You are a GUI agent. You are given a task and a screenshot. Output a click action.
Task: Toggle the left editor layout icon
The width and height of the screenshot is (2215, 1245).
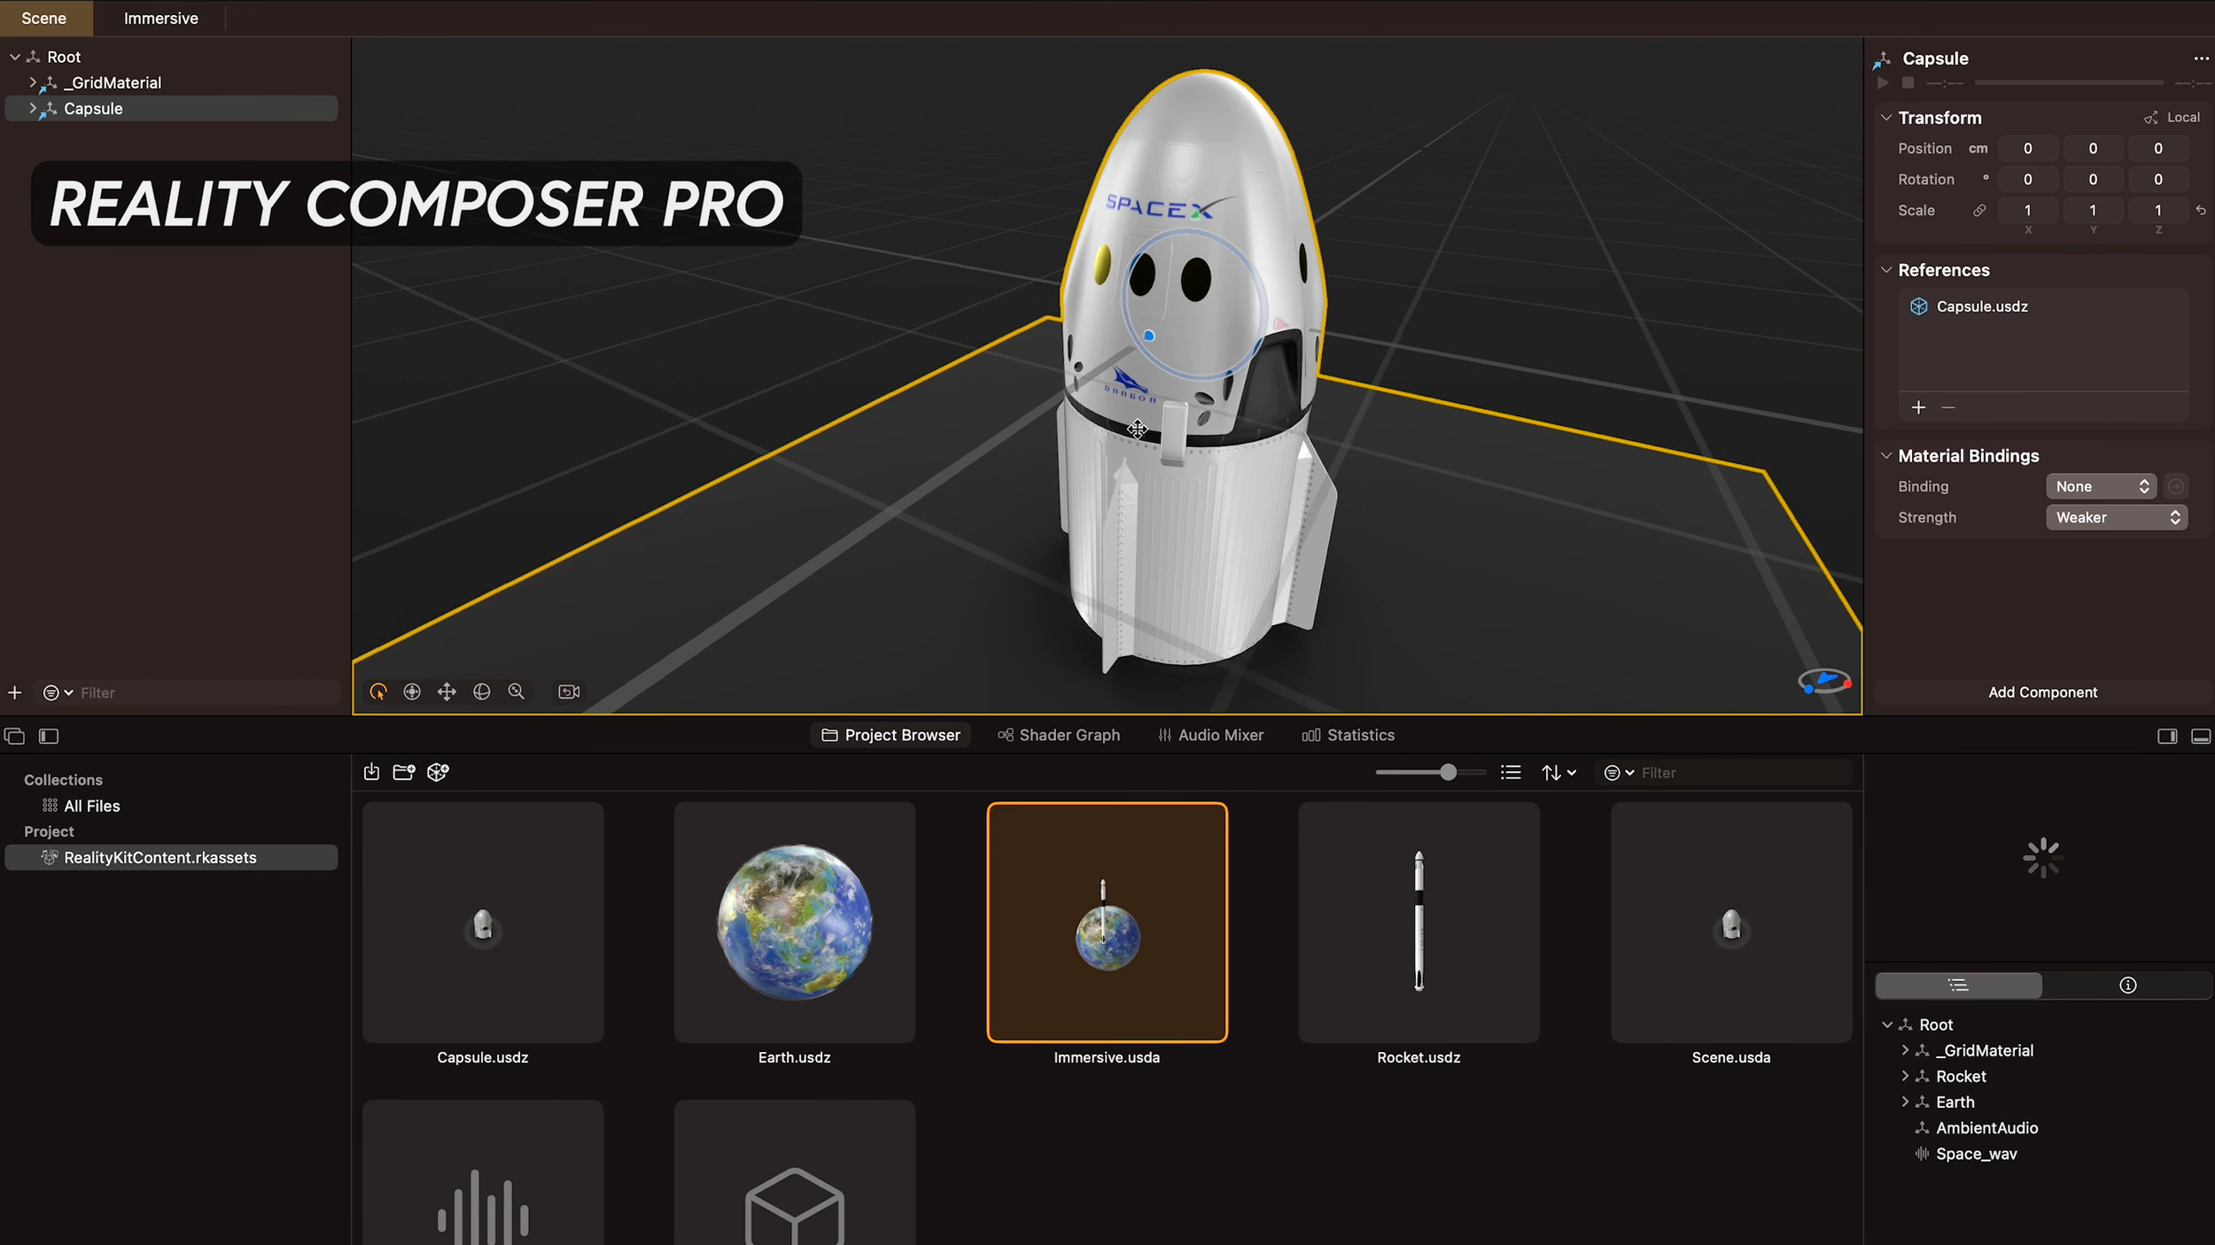tap(14, 736)
